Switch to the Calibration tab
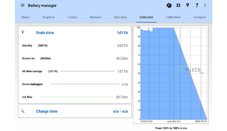227x131 pixels. pyautogui.click(x=173, y=17)
